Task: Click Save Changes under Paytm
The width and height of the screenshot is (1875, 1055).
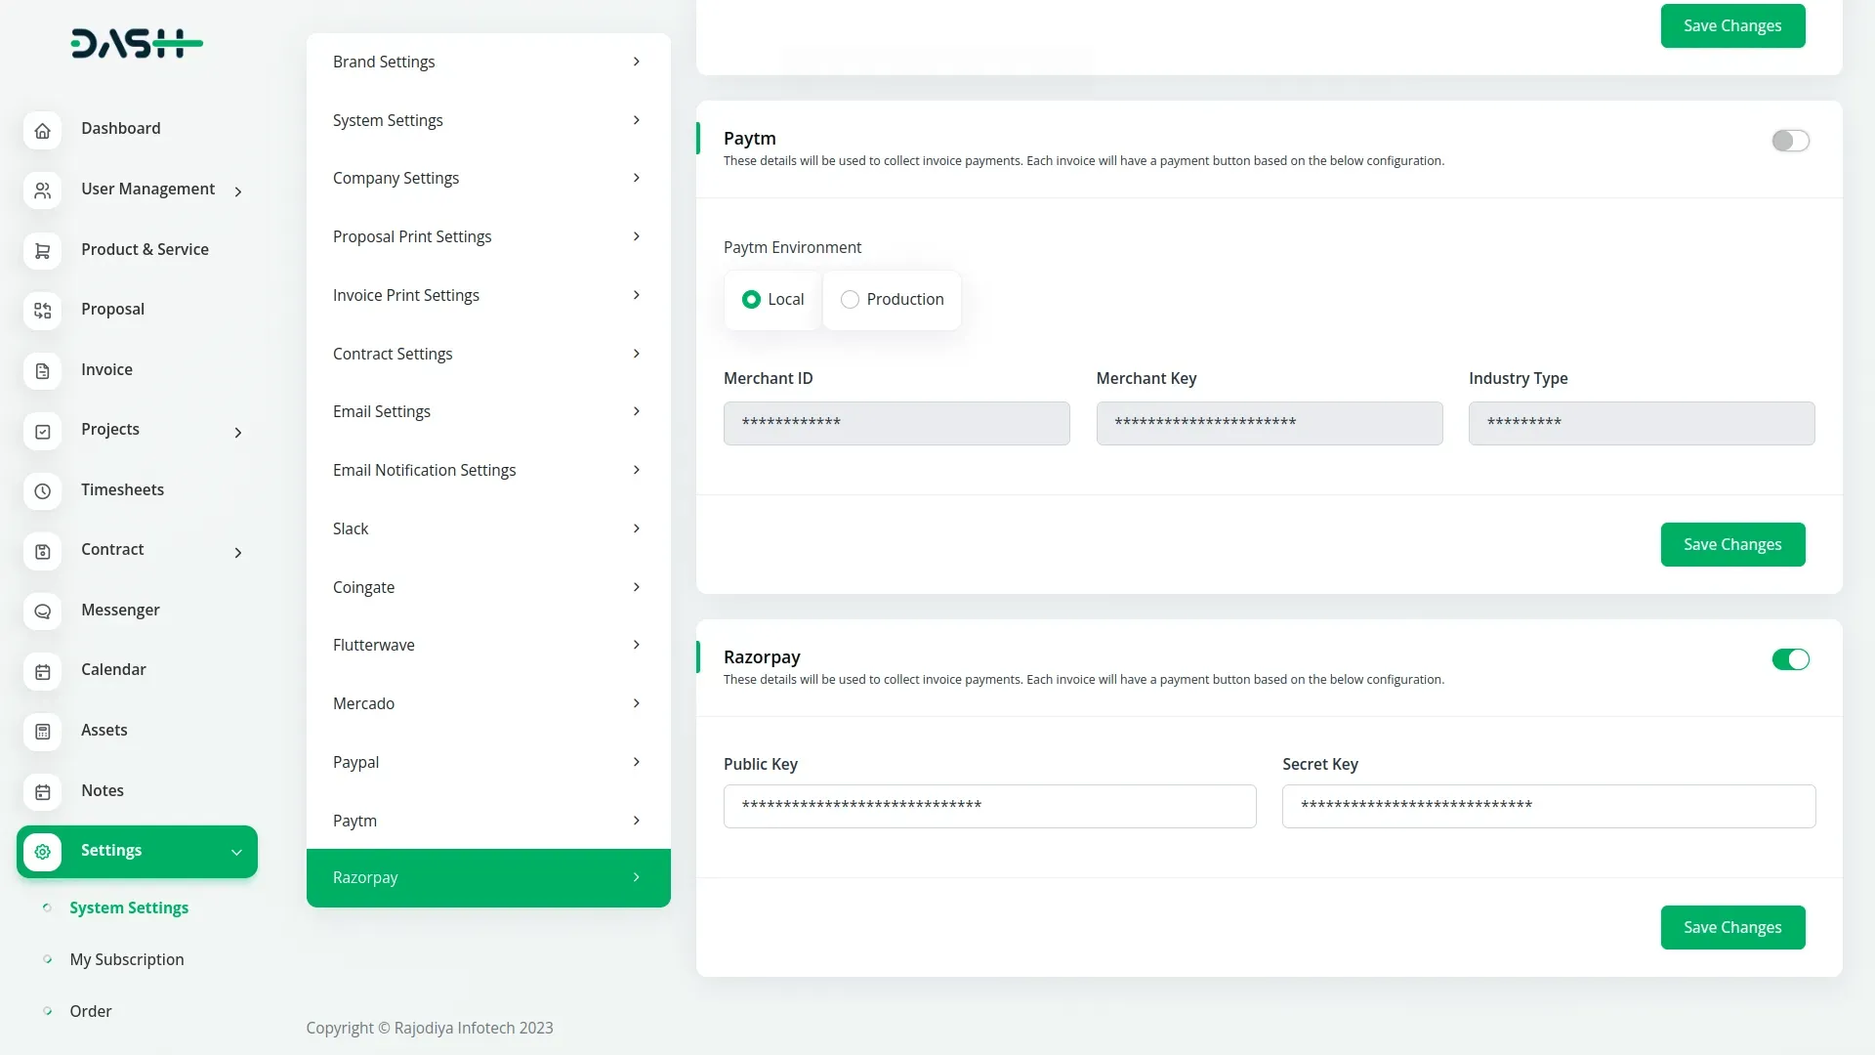Action: (1732, 544)
